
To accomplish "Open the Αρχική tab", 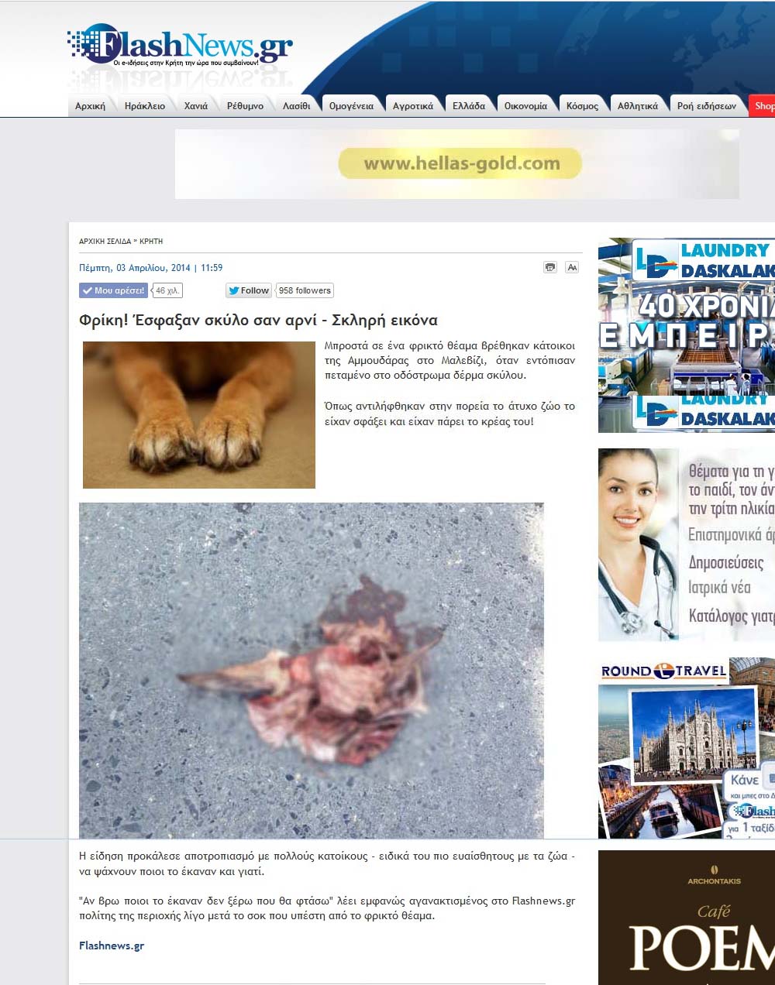I will click(x=90, y=106).
